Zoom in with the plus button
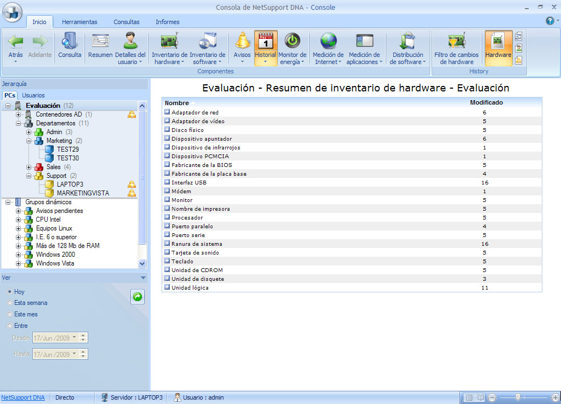 556,397
